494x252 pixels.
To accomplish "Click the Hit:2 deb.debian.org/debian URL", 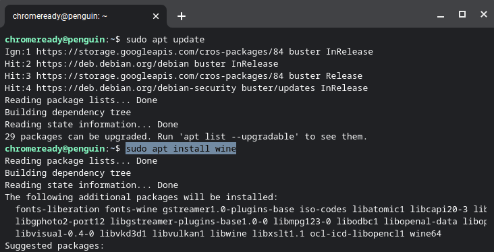I will coord(113,64).
